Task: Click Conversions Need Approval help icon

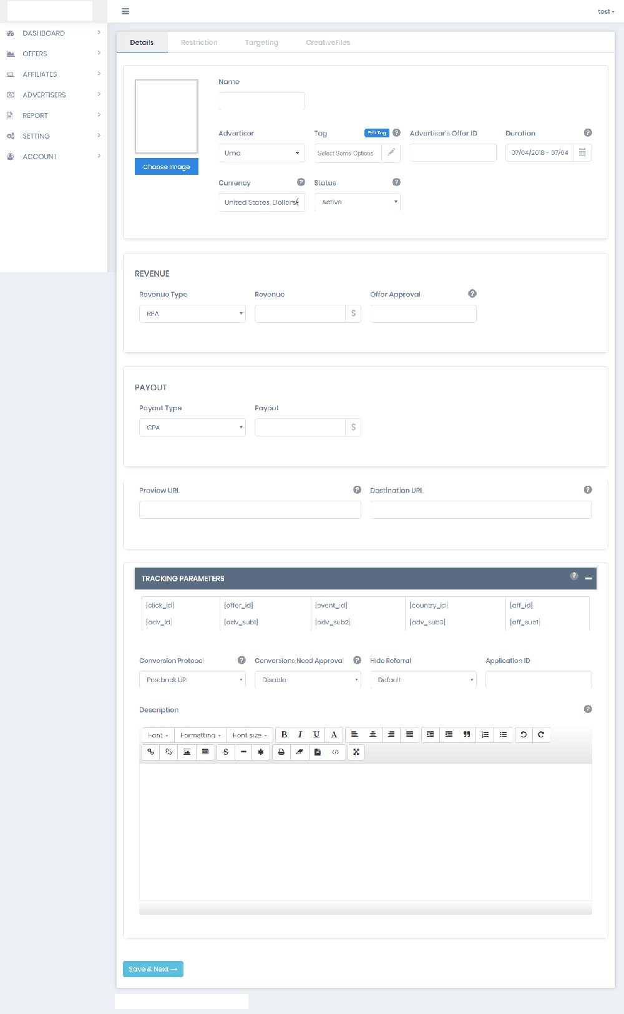Action: (x=357, y=660)
